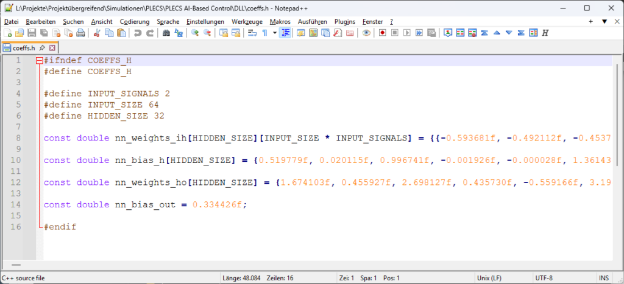Open the Plugins menu

pyautogui.click(x=345, y=21)
